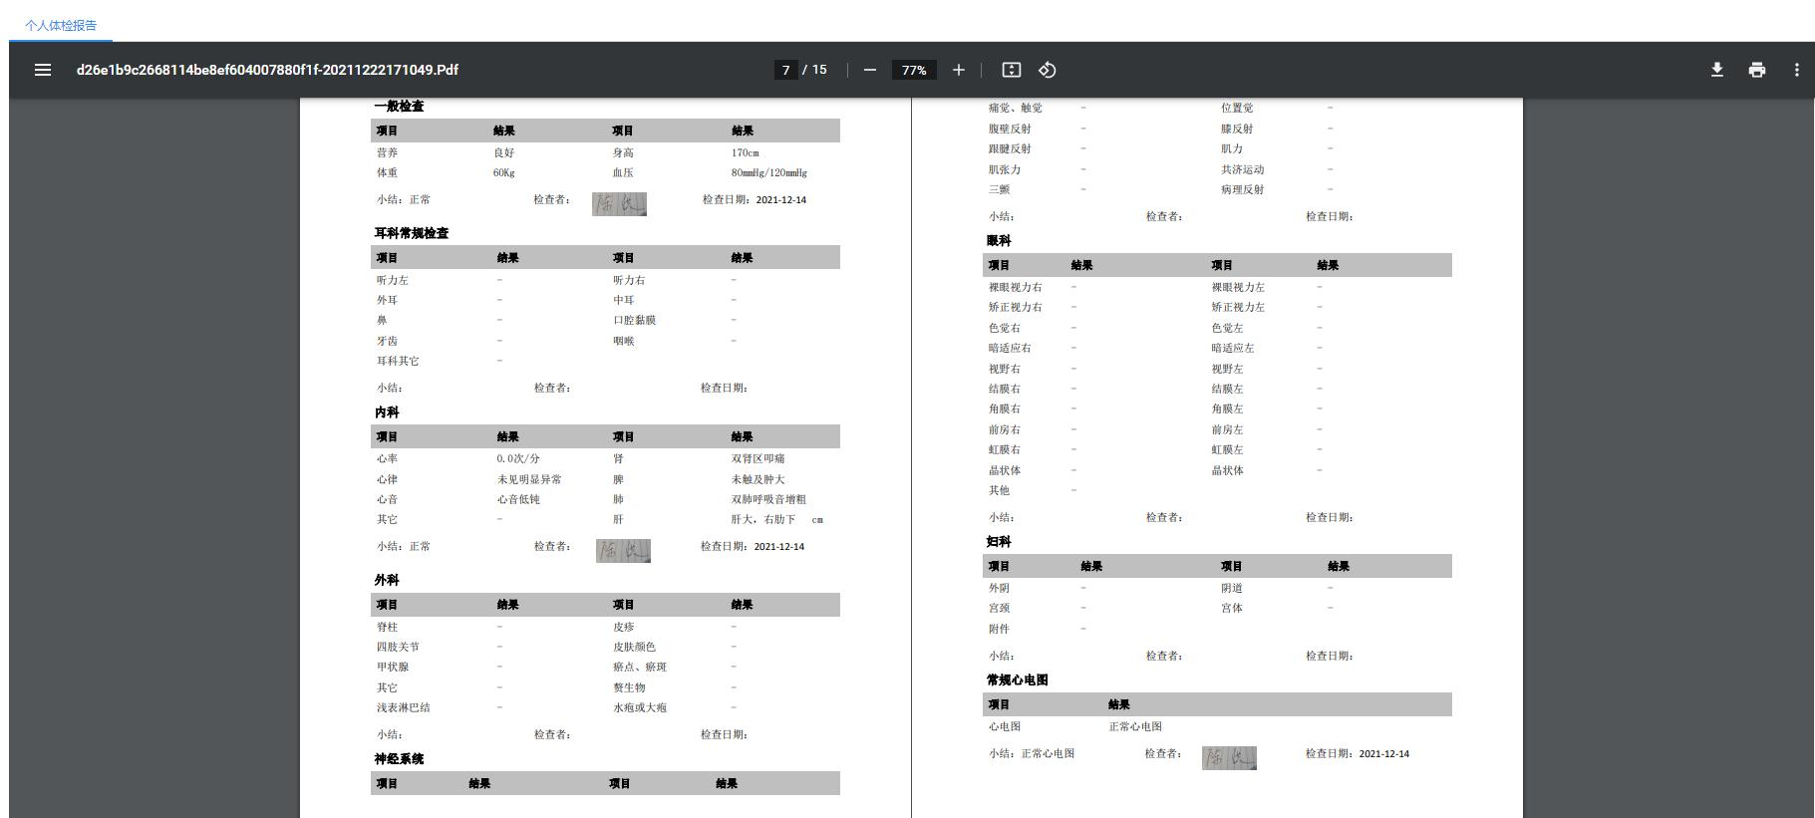Viewport: 1815px width, 818px height.
Task: Rotate the document counterclockwise
Action: coord(1048,70)
